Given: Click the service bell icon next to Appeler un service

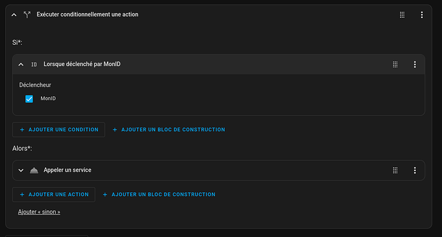Looking at the screenshot, I should click(x=34, y=170).
